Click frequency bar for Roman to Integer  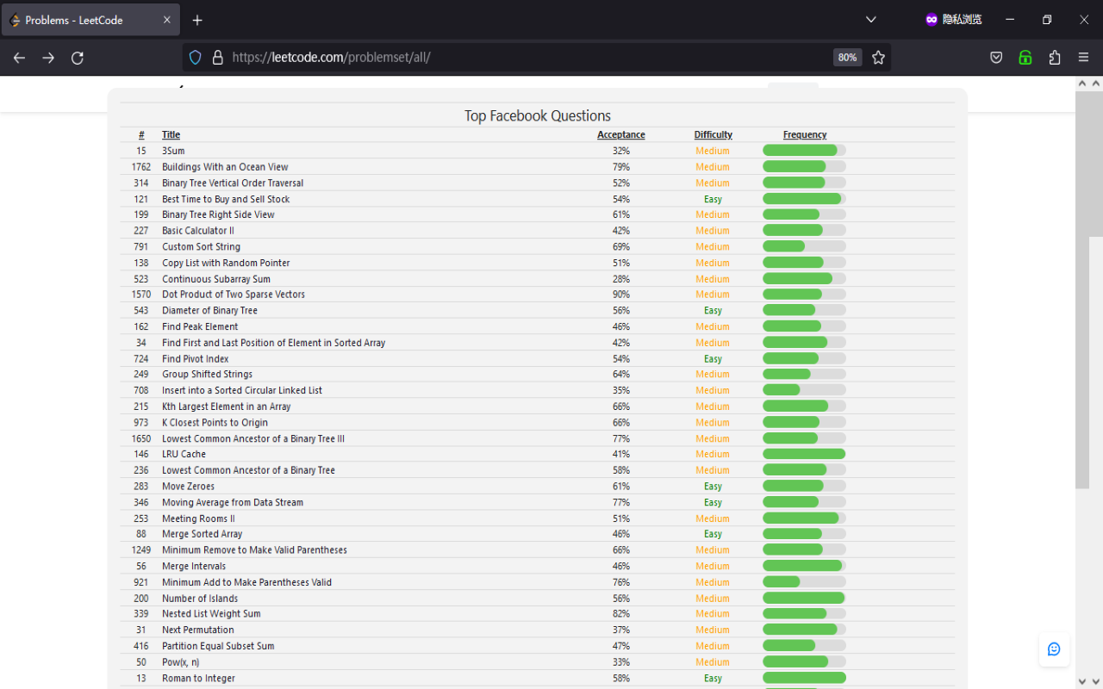tap(804, 679)
